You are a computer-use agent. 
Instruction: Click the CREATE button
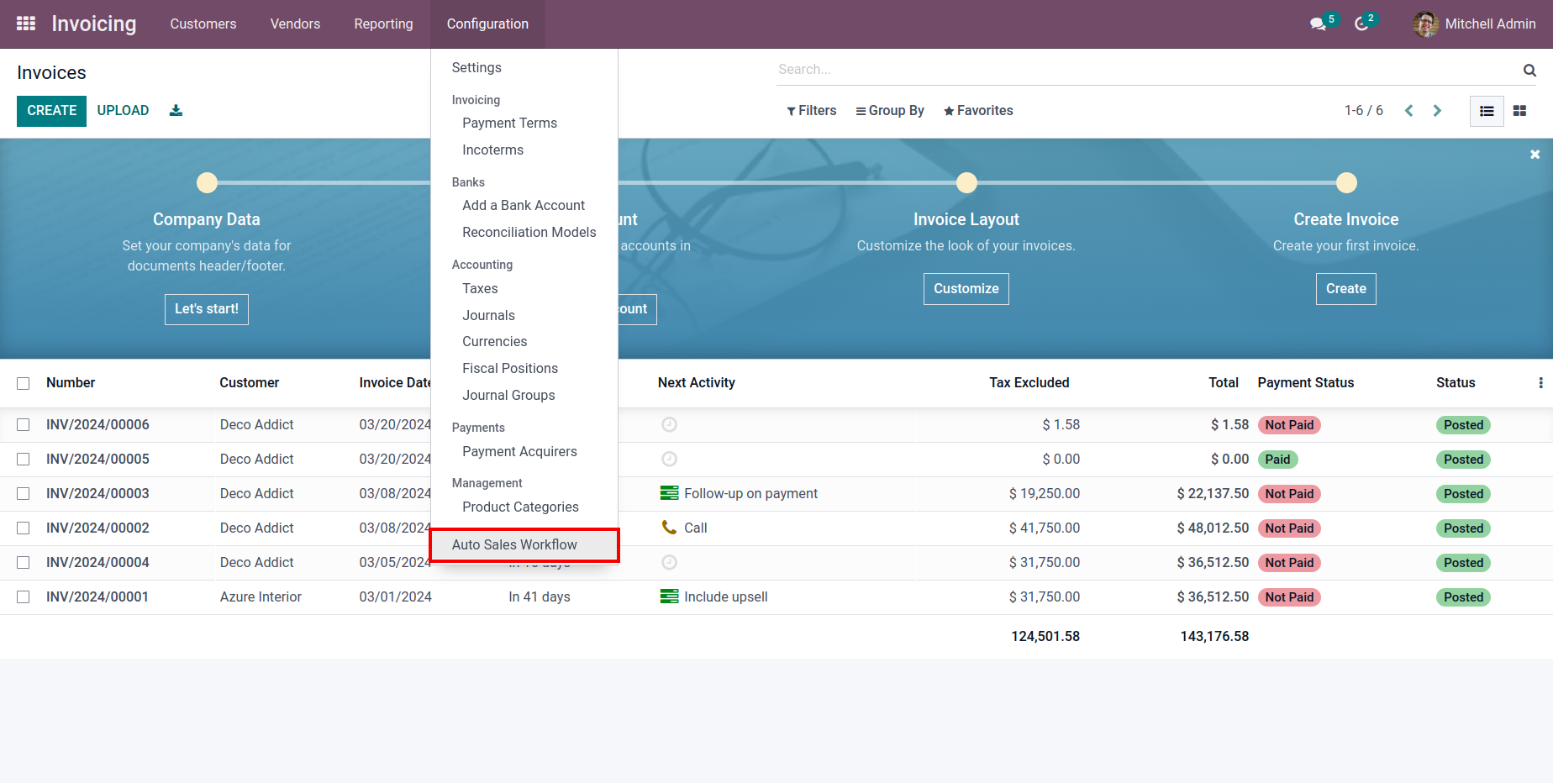51,111
